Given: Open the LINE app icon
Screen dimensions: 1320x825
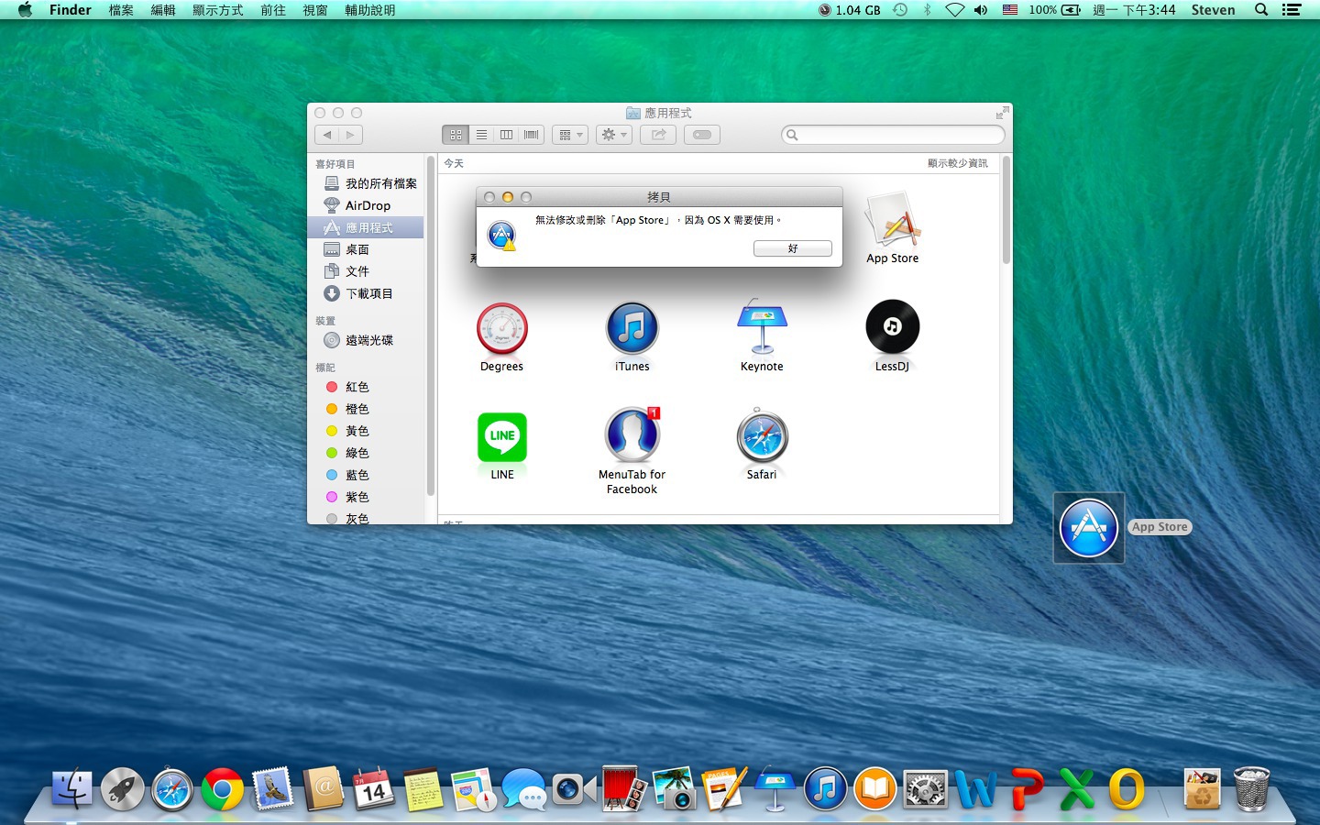Looking at the screenshot, I should [502, 437].
